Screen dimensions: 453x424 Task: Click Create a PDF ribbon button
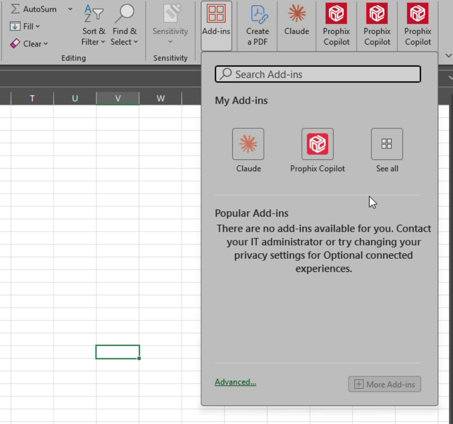[257, 26]
